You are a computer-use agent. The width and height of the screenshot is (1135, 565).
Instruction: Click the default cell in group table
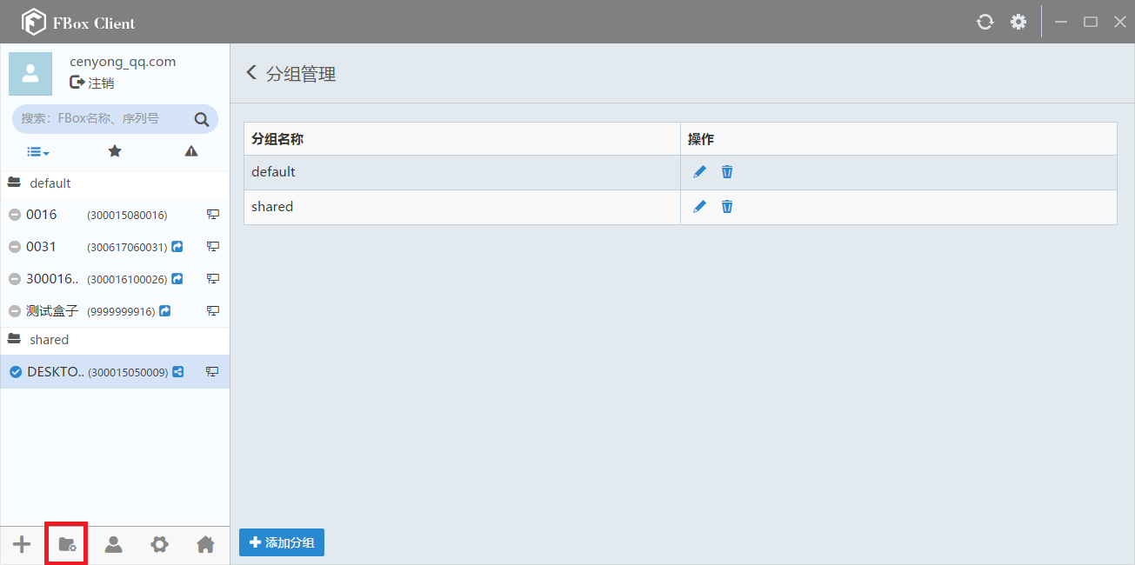[x=462, y=172]
